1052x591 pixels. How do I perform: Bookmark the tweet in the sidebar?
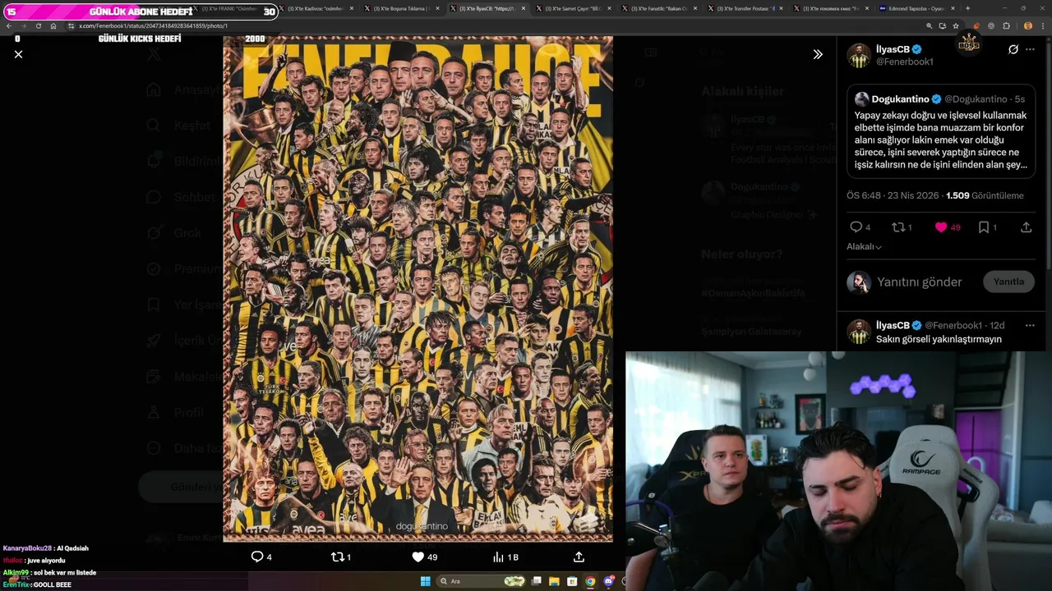[x=984, y=227]
